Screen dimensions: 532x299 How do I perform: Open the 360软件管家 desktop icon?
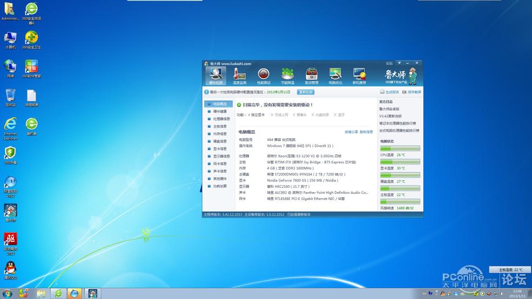31,69
